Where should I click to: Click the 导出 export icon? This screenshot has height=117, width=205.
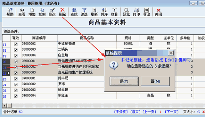coord(146,12)
